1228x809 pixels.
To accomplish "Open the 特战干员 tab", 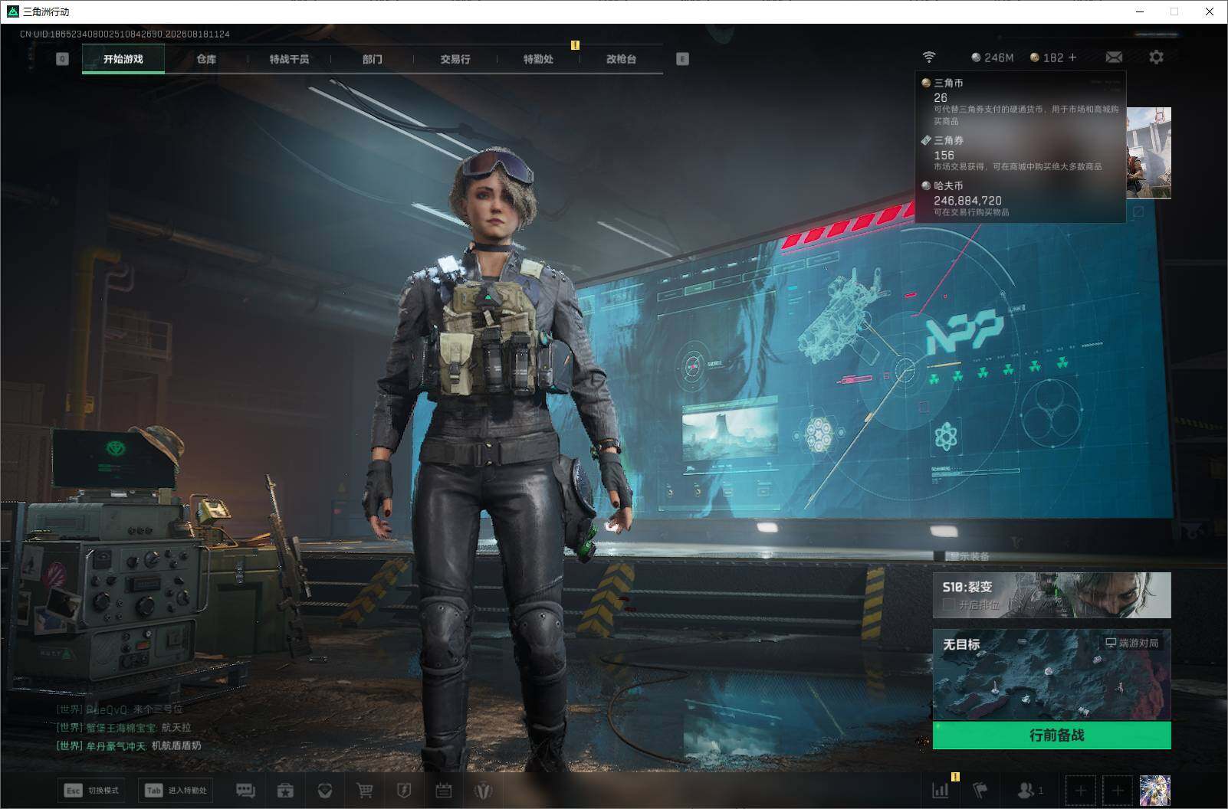I will [x=289, y=59].
